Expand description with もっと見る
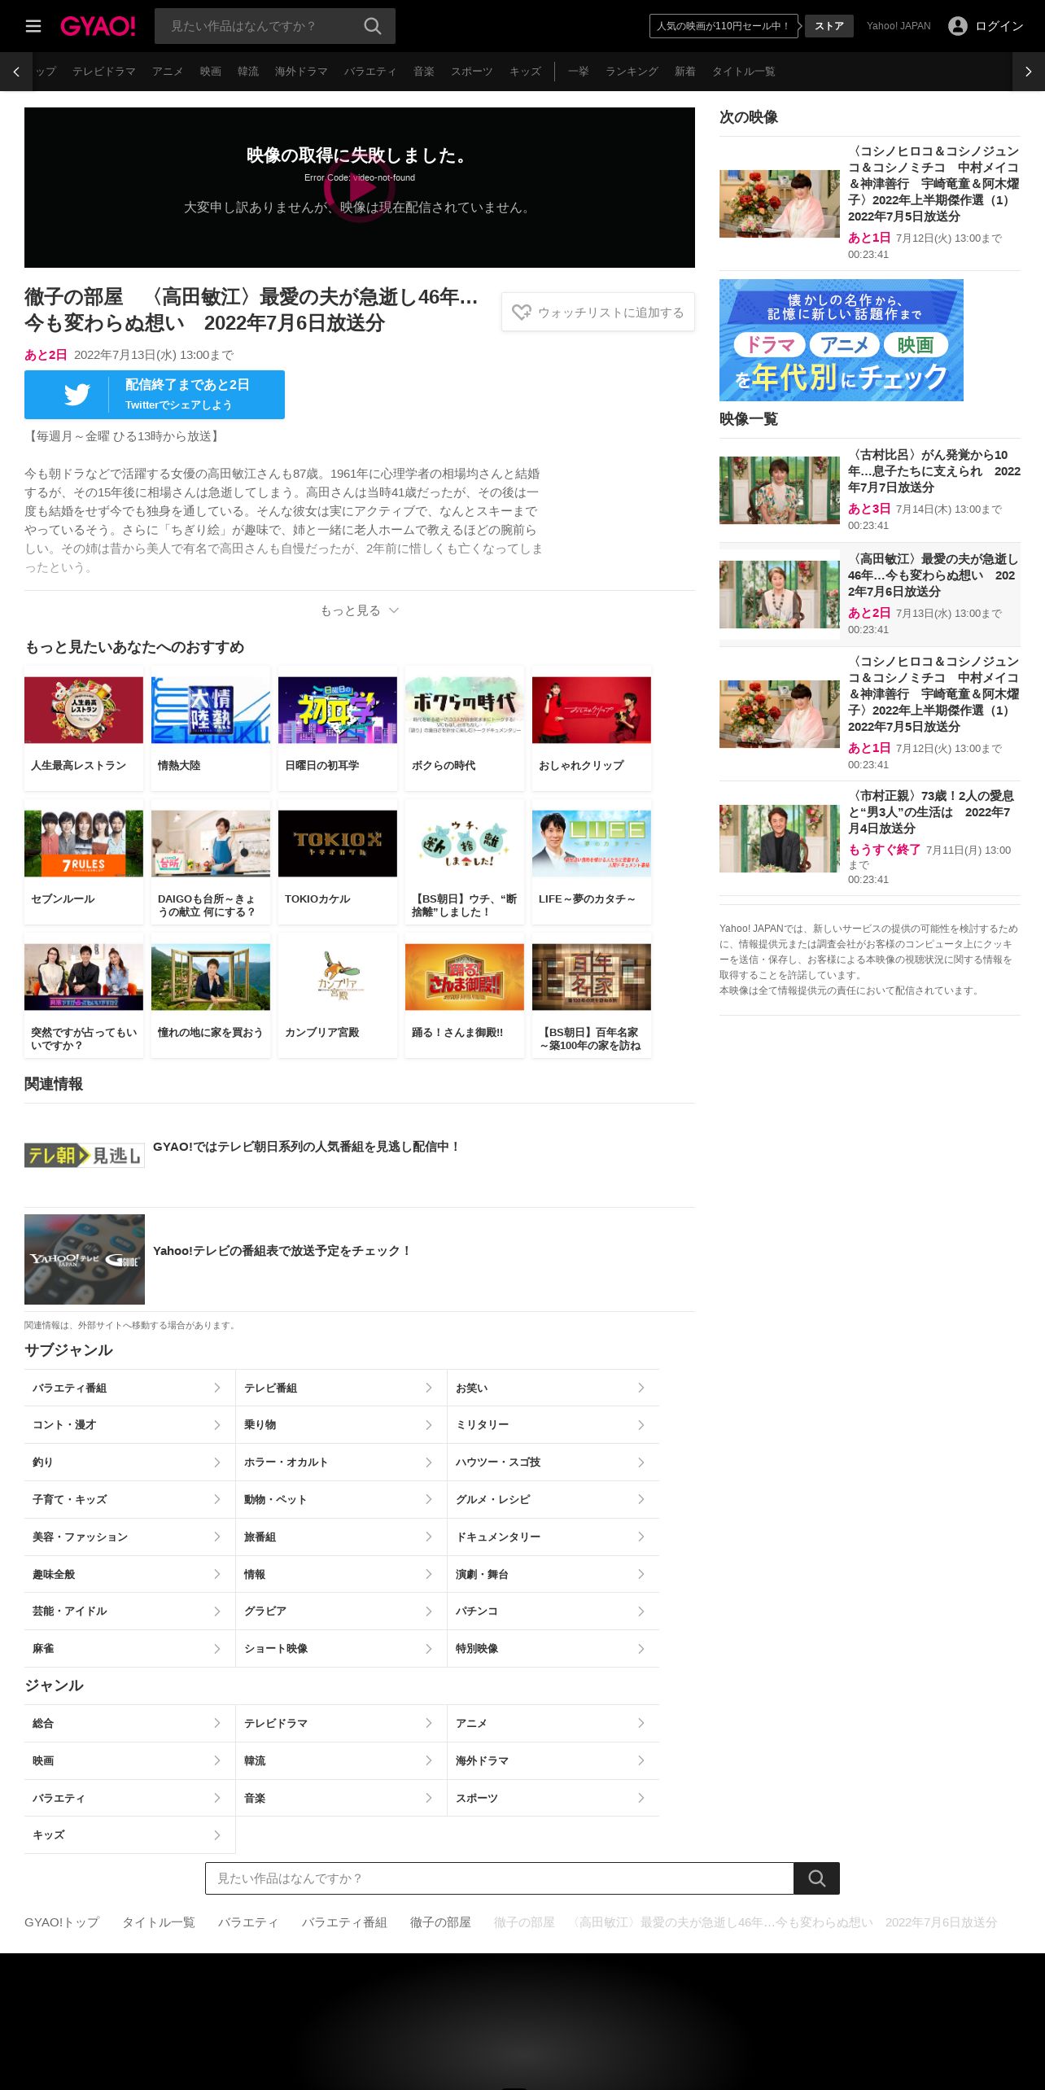Viewport: 1045px width, 2090px height. click(360, 610)
